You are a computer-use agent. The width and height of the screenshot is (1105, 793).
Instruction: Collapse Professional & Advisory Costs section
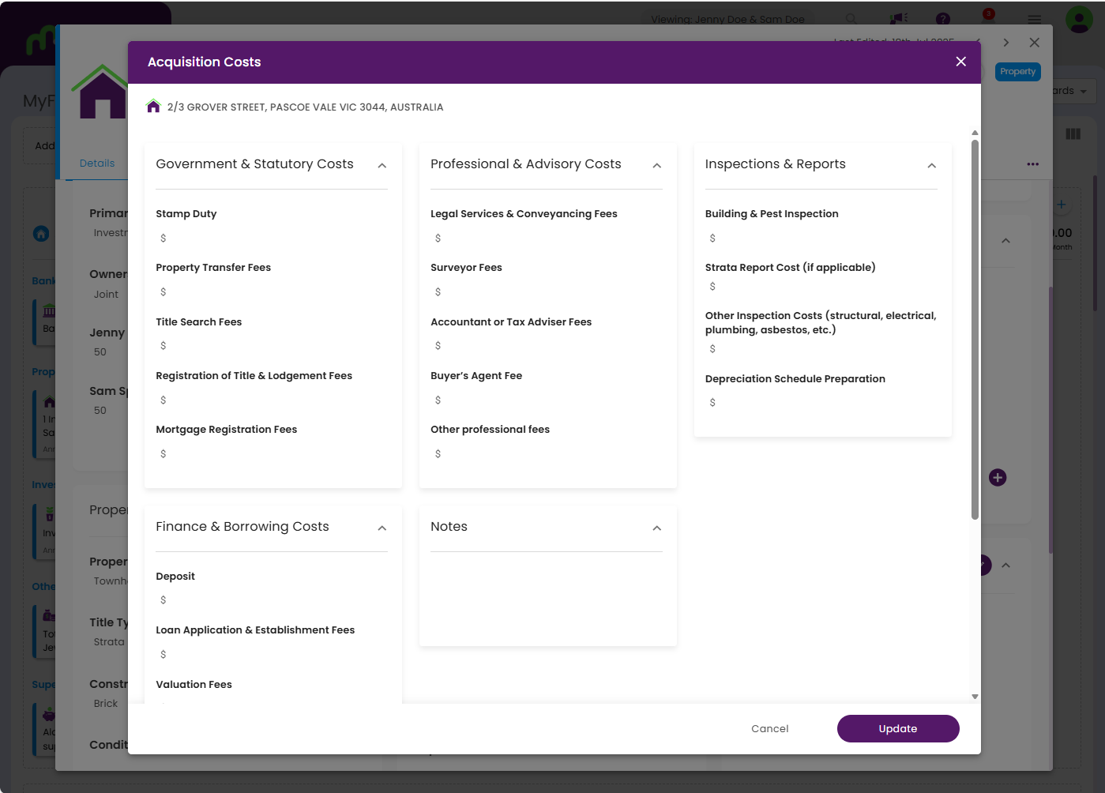point(656,165)
